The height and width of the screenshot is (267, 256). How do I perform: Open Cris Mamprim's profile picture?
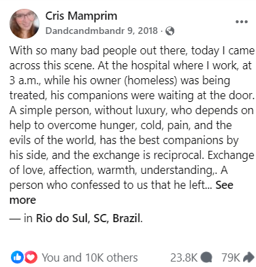pos(25,24)
